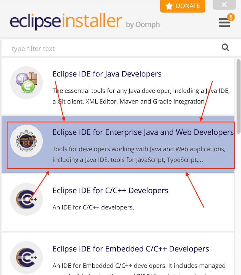This screenshot has width=241, height=275.
Task: Click the Java EE IDE gear icon
Action: pos(26,141)
